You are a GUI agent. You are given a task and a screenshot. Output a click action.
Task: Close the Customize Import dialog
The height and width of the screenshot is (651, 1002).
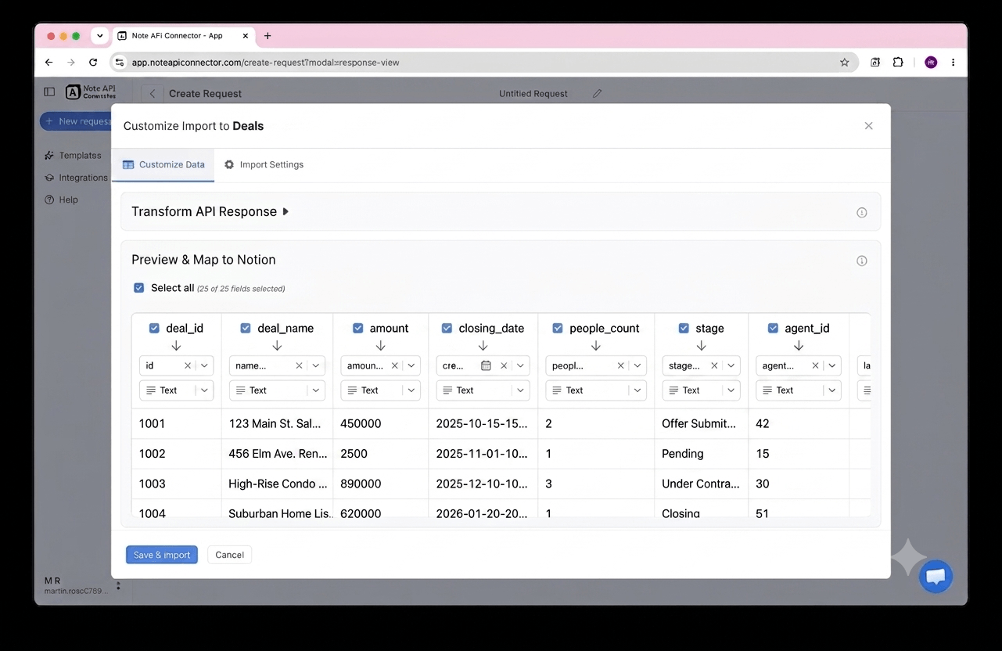coord(868,126)
